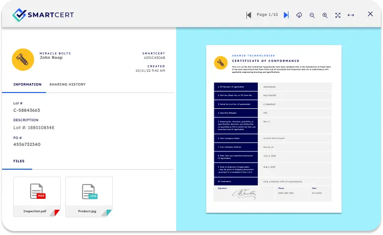The height and width of the screenshot is (235, 383).
Task: Click the Certificate of Conformance page preview
Action: pos(274,129)
